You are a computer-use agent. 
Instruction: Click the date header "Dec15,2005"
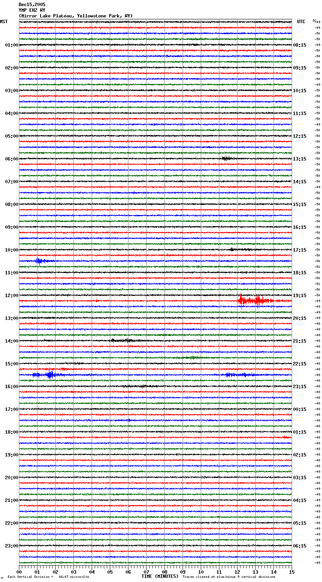pyautogui.click(x=32, y=5)
